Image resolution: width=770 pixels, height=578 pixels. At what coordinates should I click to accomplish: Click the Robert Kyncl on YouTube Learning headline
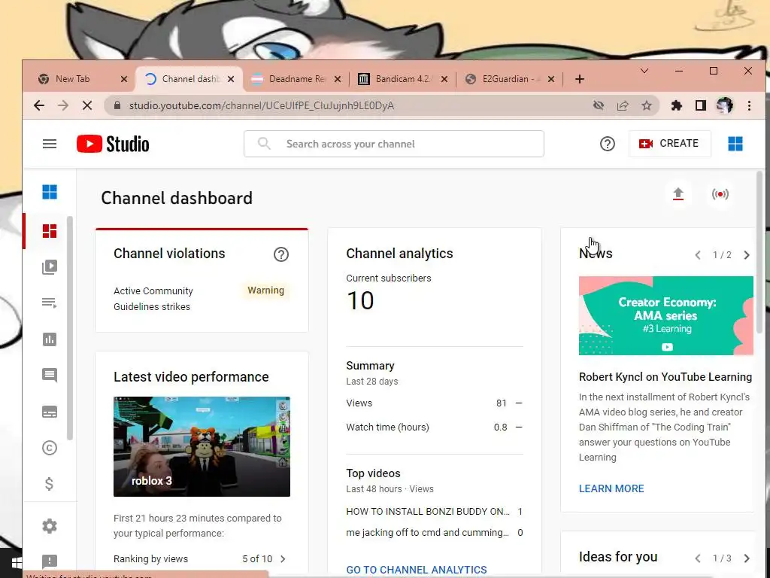[665, 377]
